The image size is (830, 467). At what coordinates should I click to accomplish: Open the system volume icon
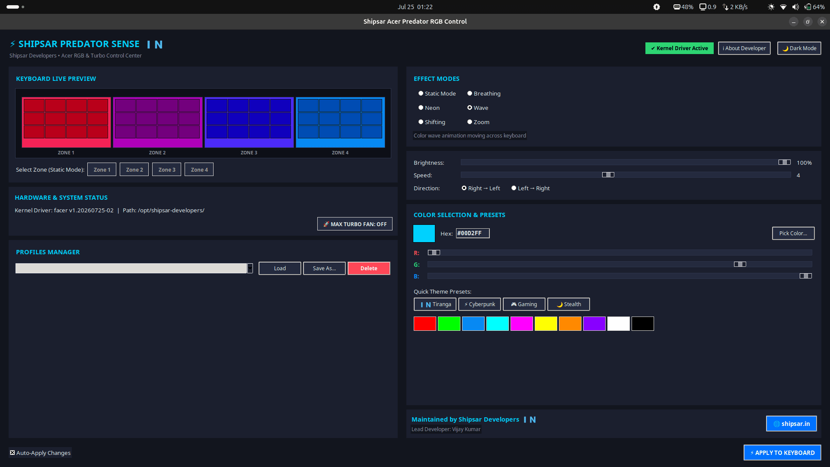795,7
